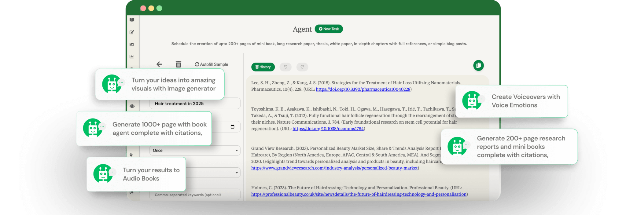Image resolution: width=626 pixels, height=215 pixels.
Task: Click the undo arrow button
Action: pos(285,67)
